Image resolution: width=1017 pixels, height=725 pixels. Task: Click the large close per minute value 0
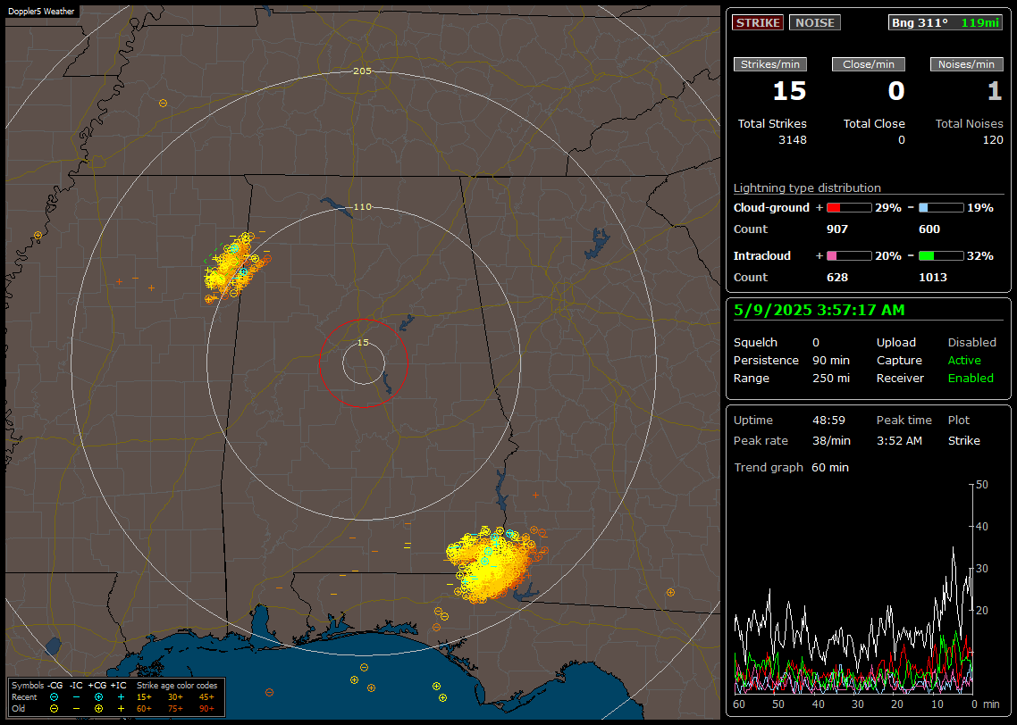point(896,91)
